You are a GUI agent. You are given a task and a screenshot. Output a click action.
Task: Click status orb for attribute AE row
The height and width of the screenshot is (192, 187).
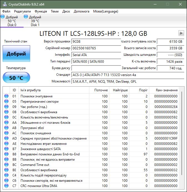6,143
